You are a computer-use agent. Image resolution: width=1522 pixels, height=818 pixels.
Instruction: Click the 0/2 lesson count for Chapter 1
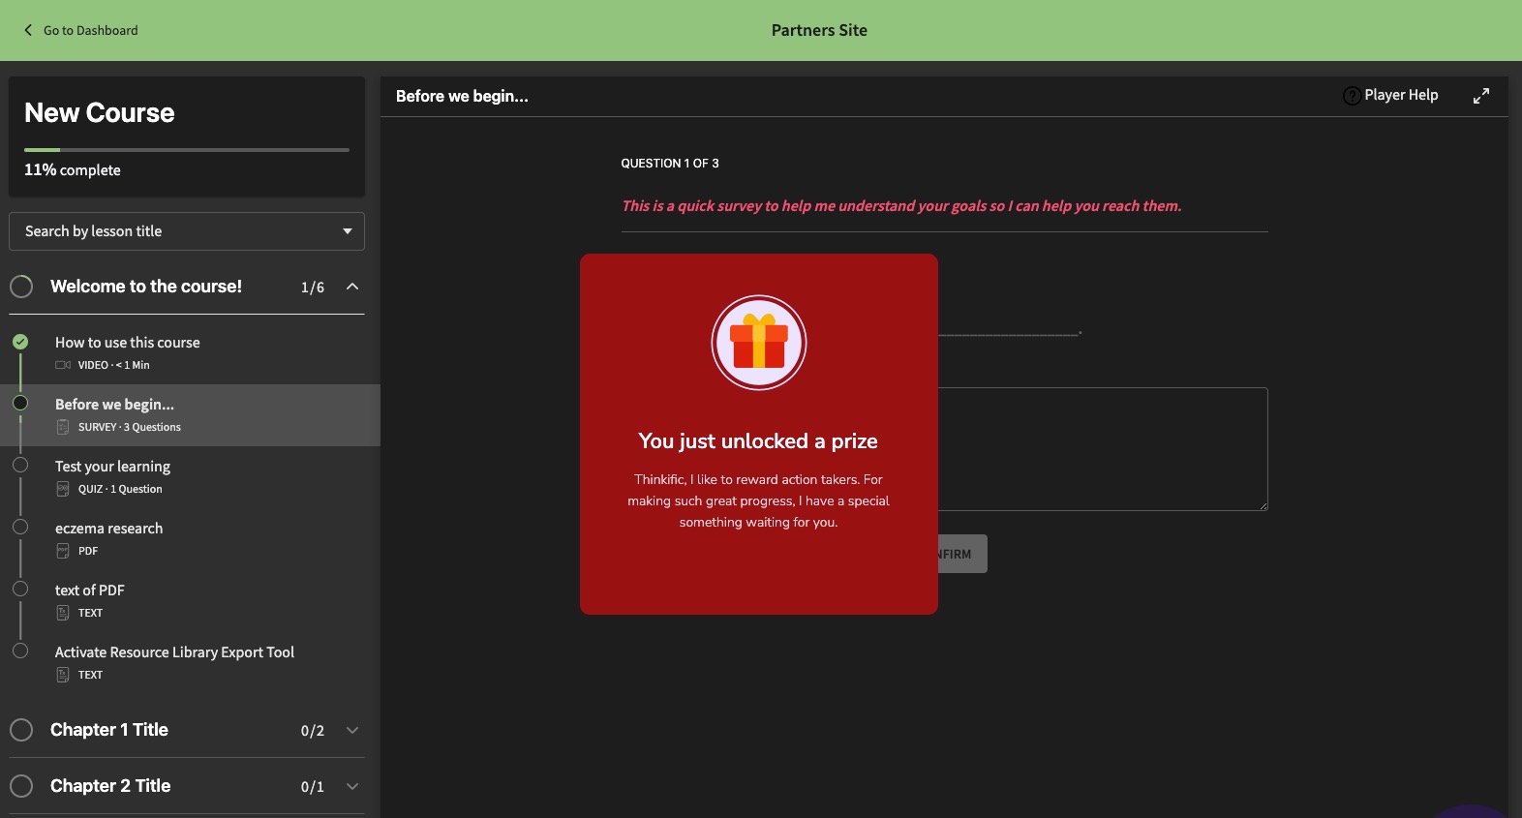pyautogui.click(x=313, y=731)
